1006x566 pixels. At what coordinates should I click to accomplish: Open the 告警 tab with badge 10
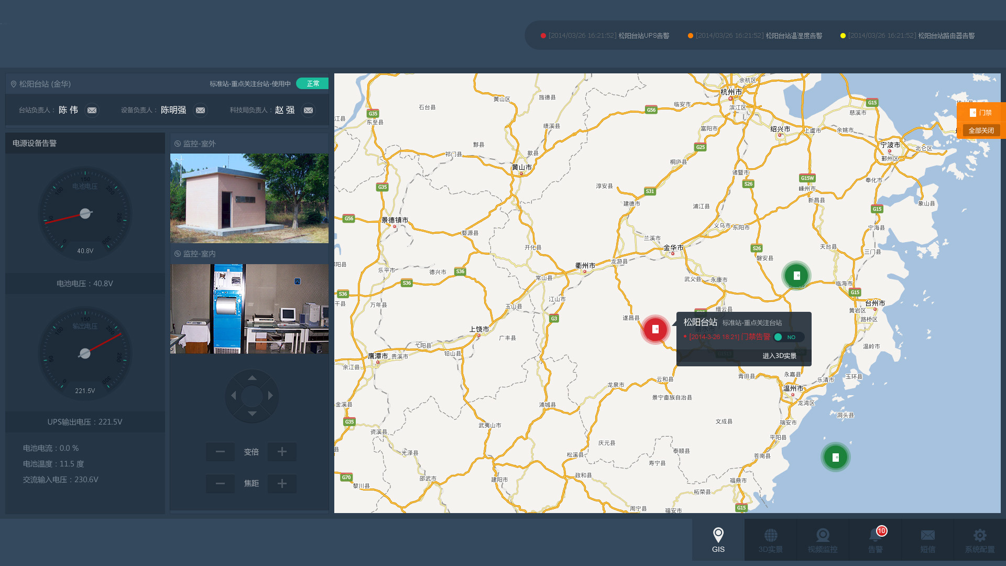point(875,540)
